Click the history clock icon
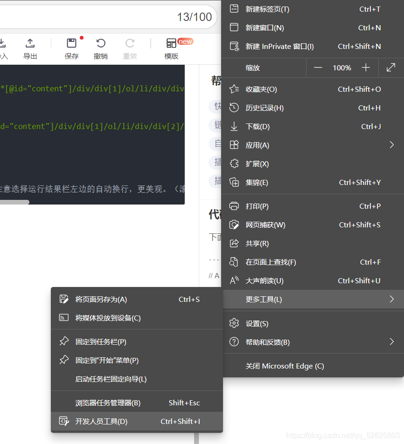 [234, 108]
